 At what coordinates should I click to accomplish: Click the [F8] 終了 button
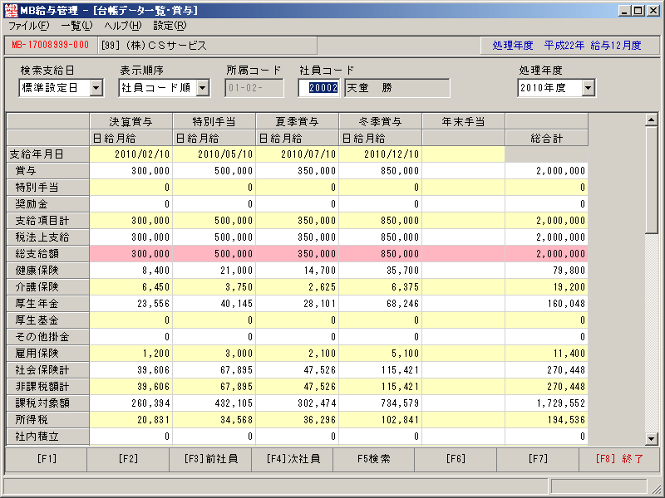coord(619,460)
